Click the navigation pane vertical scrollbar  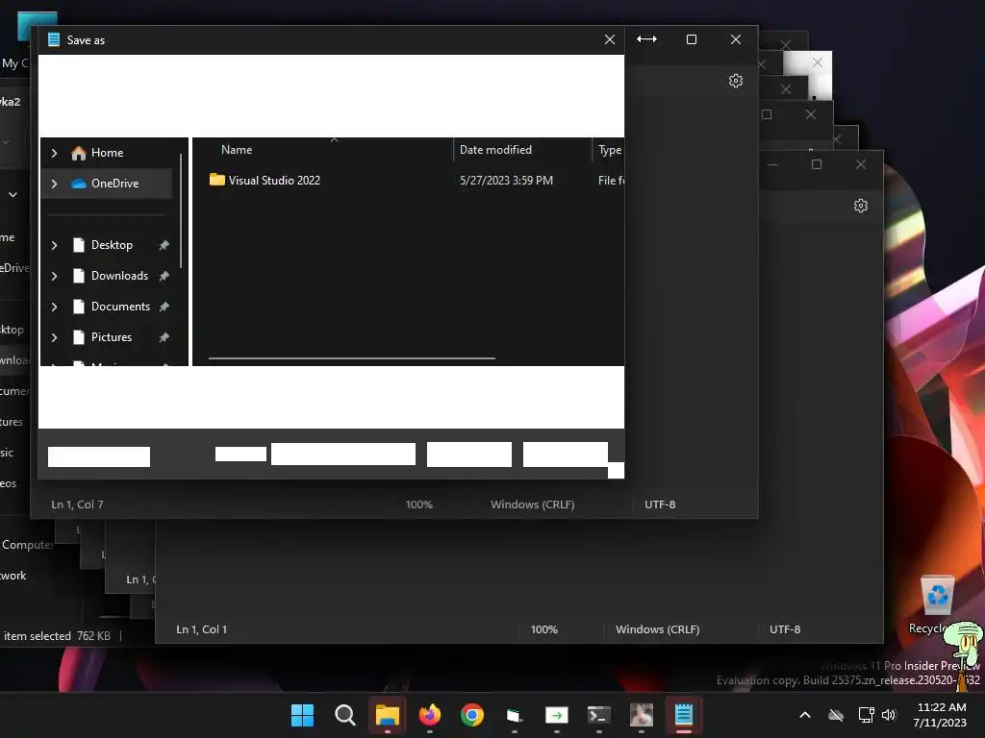[181, 210]
